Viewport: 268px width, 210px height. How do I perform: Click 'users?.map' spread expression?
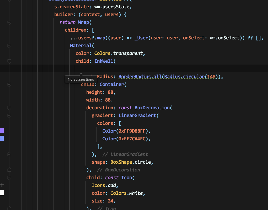[91, 38]
